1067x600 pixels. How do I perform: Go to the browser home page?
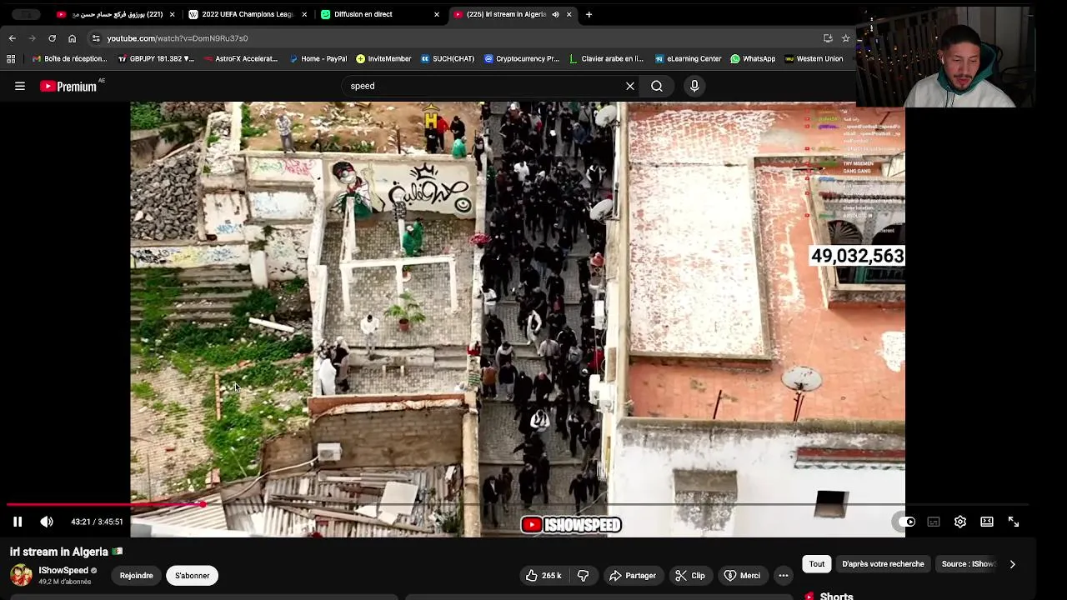point(72,38)
